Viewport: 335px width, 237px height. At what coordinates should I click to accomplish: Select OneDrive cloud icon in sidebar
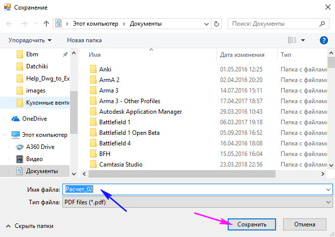coord(16,119)
